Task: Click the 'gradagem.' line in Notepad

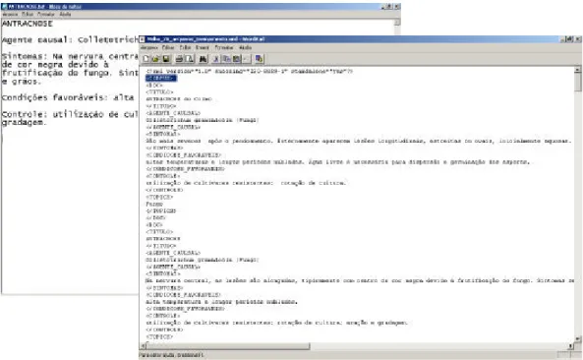Action: pos(25,123)
